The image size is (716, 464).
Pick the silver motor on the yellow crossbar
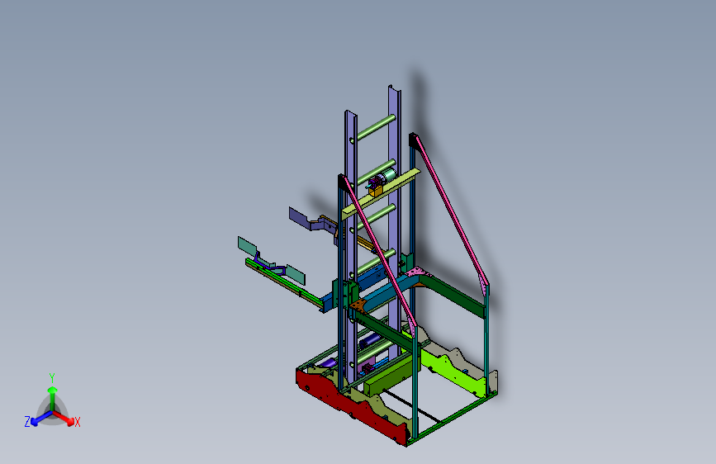(387, 177)
